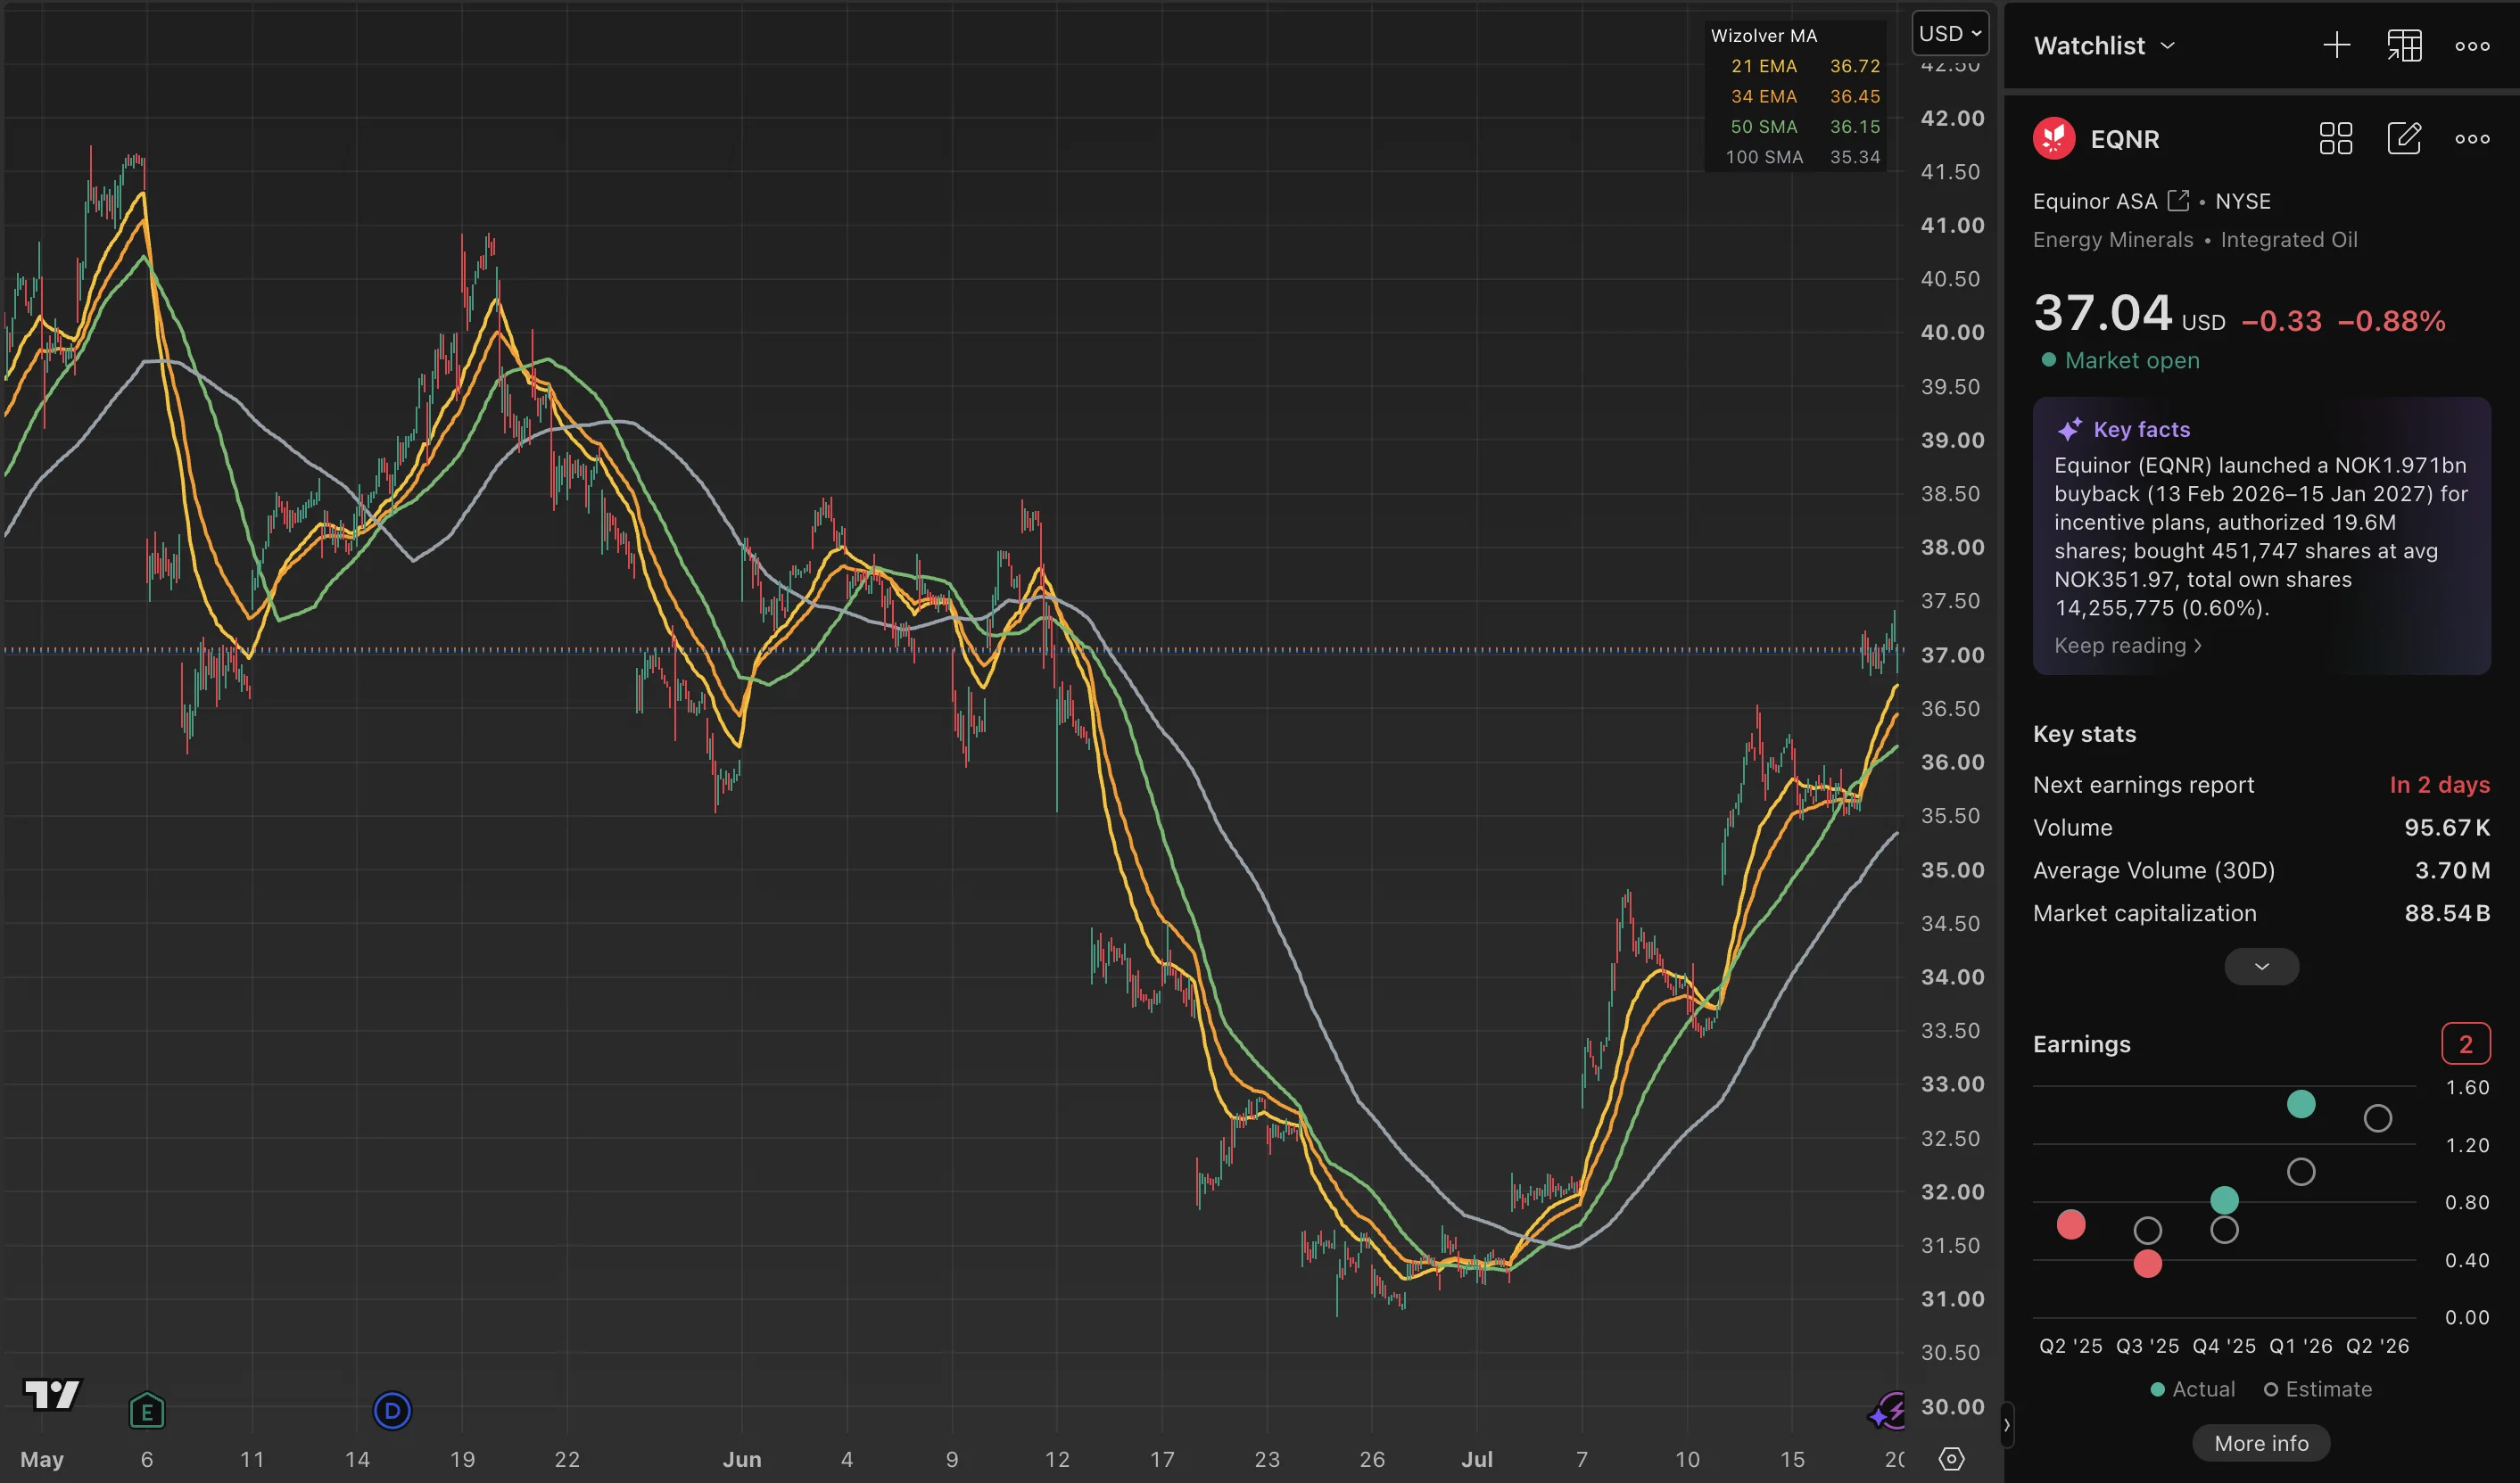Click the −0.88% price change
Viewport: 2520px width, 1483px height.
coord(2391,321)
